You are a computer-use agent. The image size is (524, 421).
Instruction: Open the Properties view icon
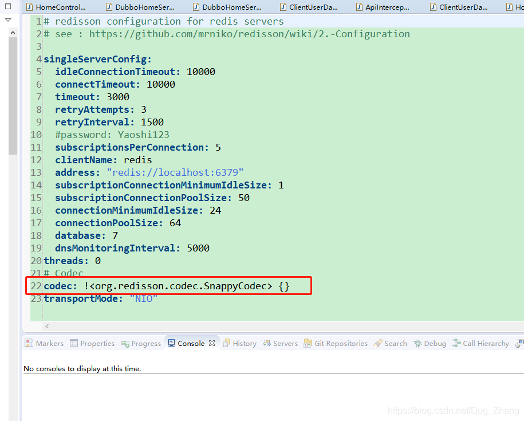(x=73, y=343)
